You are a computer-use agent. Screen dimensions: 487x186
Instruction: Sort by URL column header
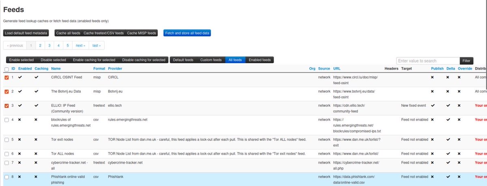(x=336, y=69)
